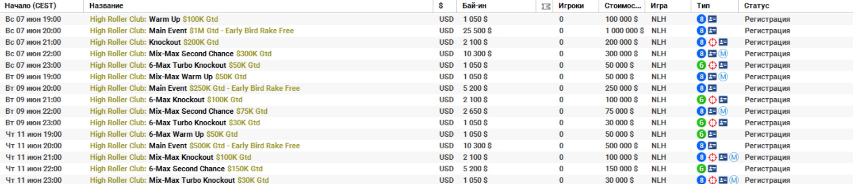Viewport: 853px width, 184px height.
Task: Click the M icon in the Mix-Max Second Chance $75K row
Action: [x=723, y=111]
